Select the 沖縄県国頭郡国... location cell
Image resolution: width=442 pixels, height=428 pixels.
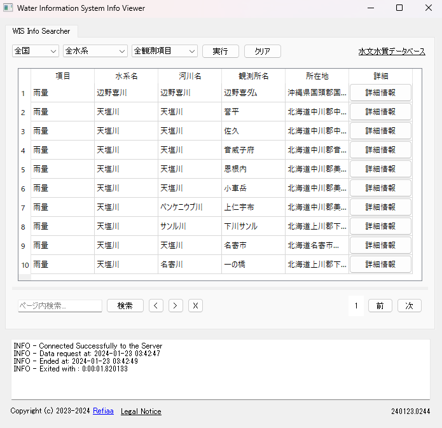point(317,93)
